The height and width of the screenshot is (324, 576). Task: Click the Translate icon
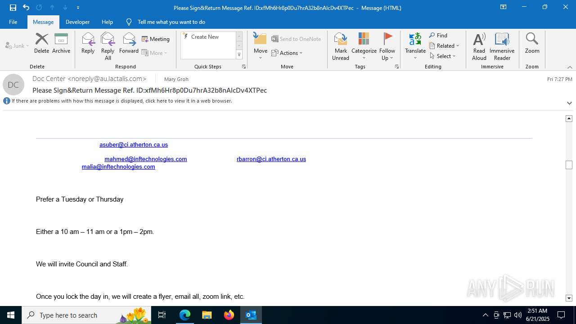pyautogui.click(x=415, y=46)
